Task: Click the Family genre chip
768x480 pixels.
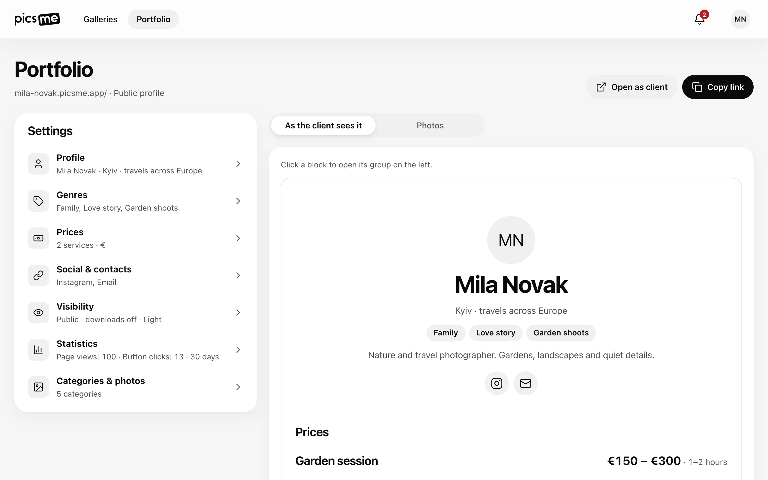Action: (x=445, y=333)
